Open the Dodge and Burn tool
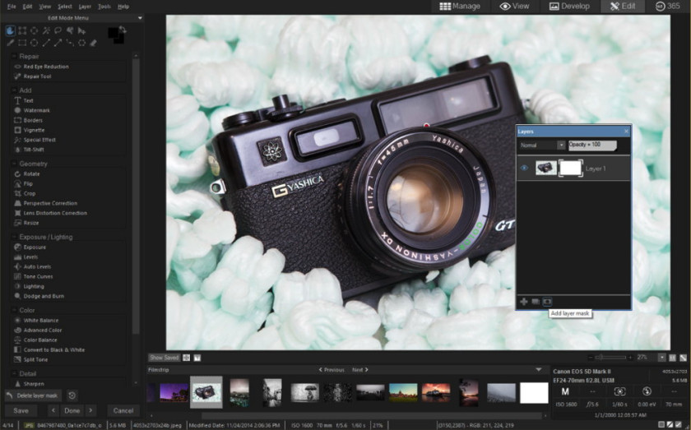 (44, 296)
